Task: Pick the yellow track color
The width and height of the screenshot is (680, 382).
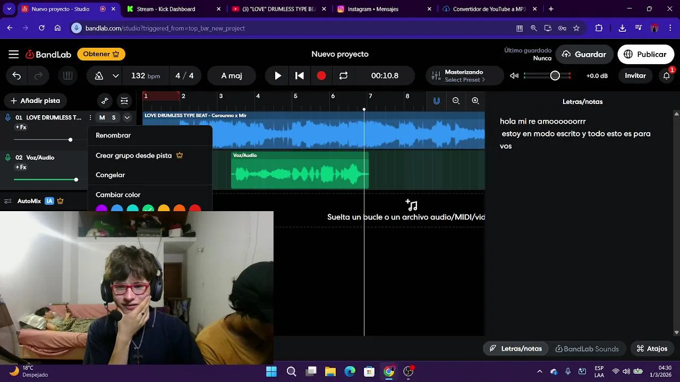Action: [x=164, y=209]
